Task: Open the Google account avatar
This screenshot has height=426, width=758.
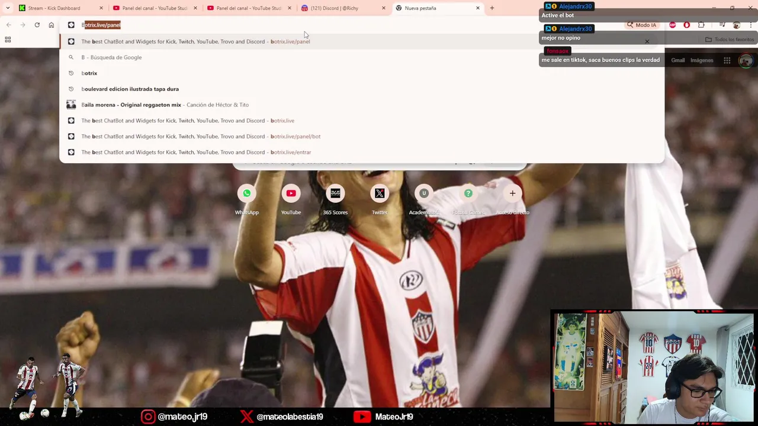Action: coord(746,60)
